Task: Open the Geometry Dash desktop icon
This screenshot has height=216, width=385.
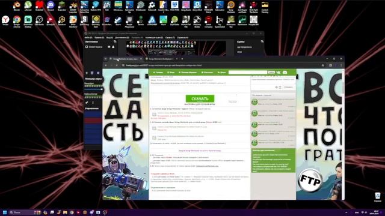Action: (96, 21)
